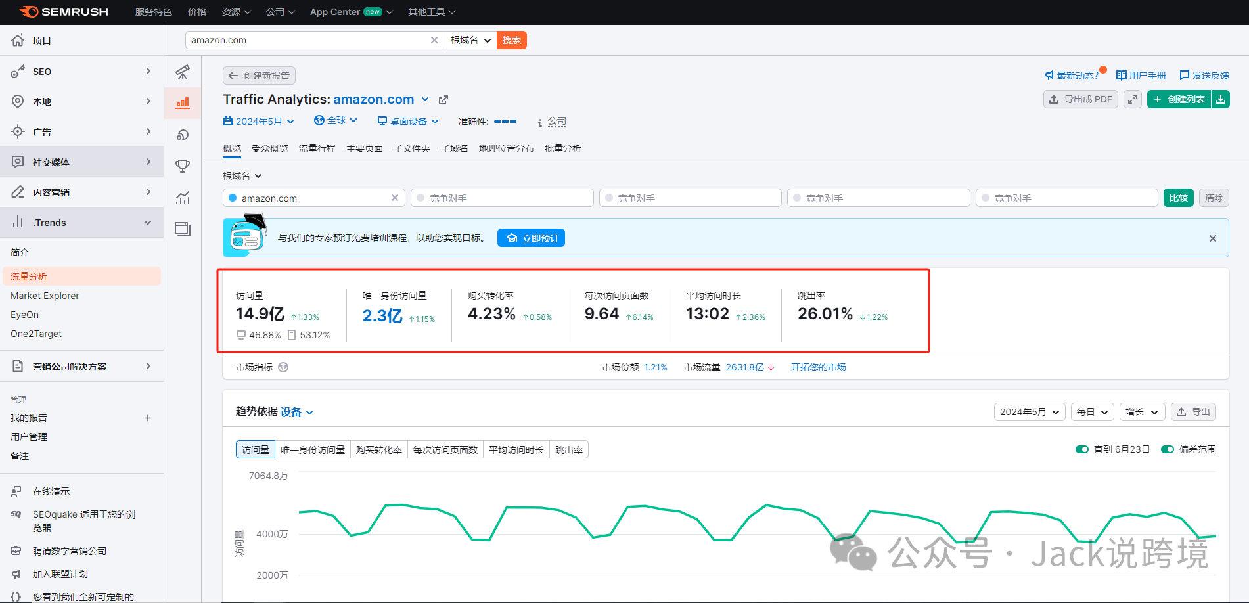Select the 购买转化率 chart tab
The width and height of the screenshot is (1249, 603).
pyautogui.click(x=379, y=450)
